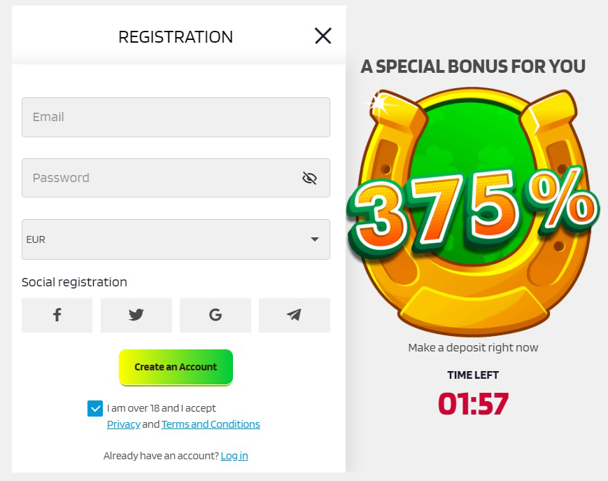Viewport: 608px width, 481px height.
Task: Register using the Facebook icon
Action: point(57,315)
